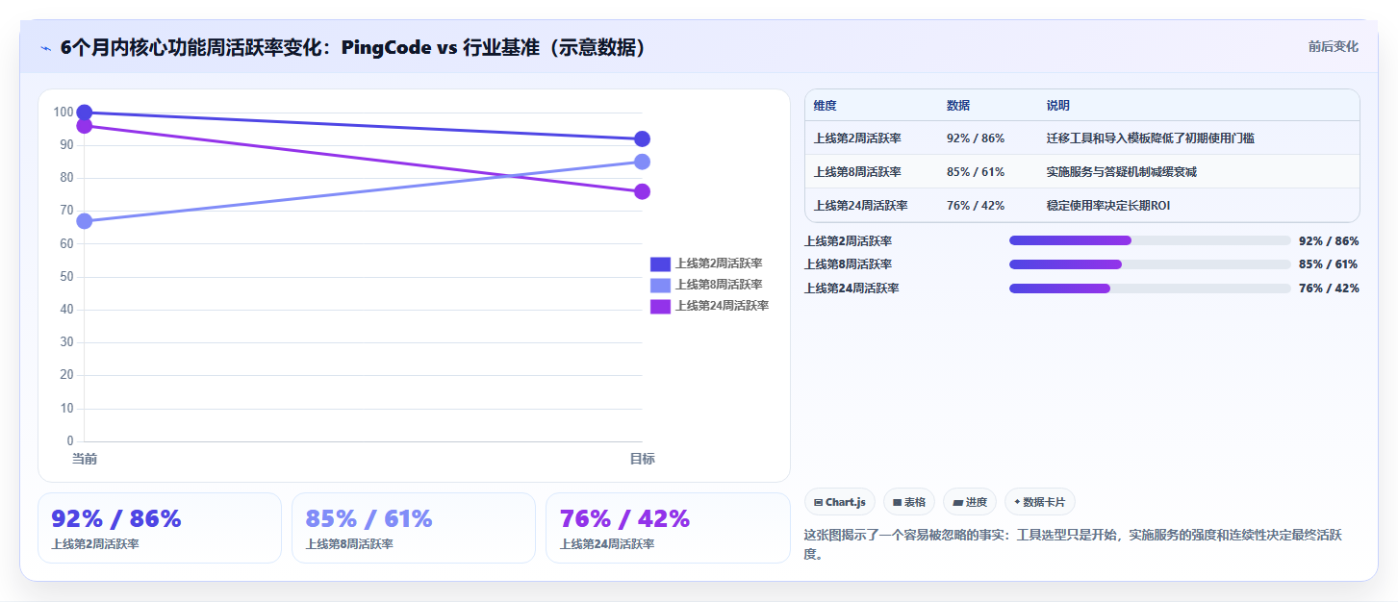1398x602 pixels.
Task: Click the 维度 table column header
Action: coord(825,106)
